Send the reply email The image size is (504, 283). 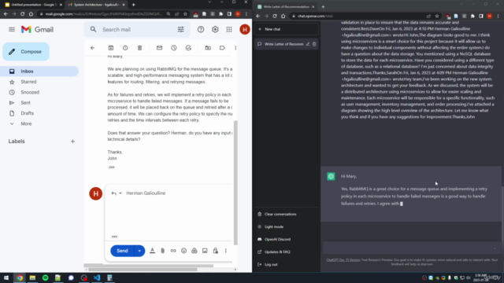[122, 251]
